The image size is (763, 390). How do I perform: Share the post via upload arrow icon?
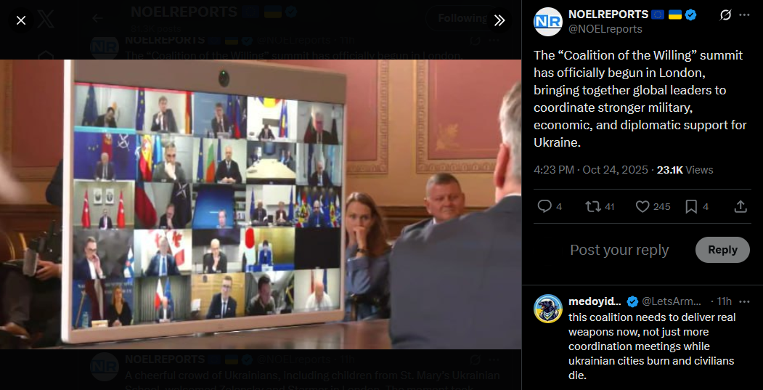[740, 207]
